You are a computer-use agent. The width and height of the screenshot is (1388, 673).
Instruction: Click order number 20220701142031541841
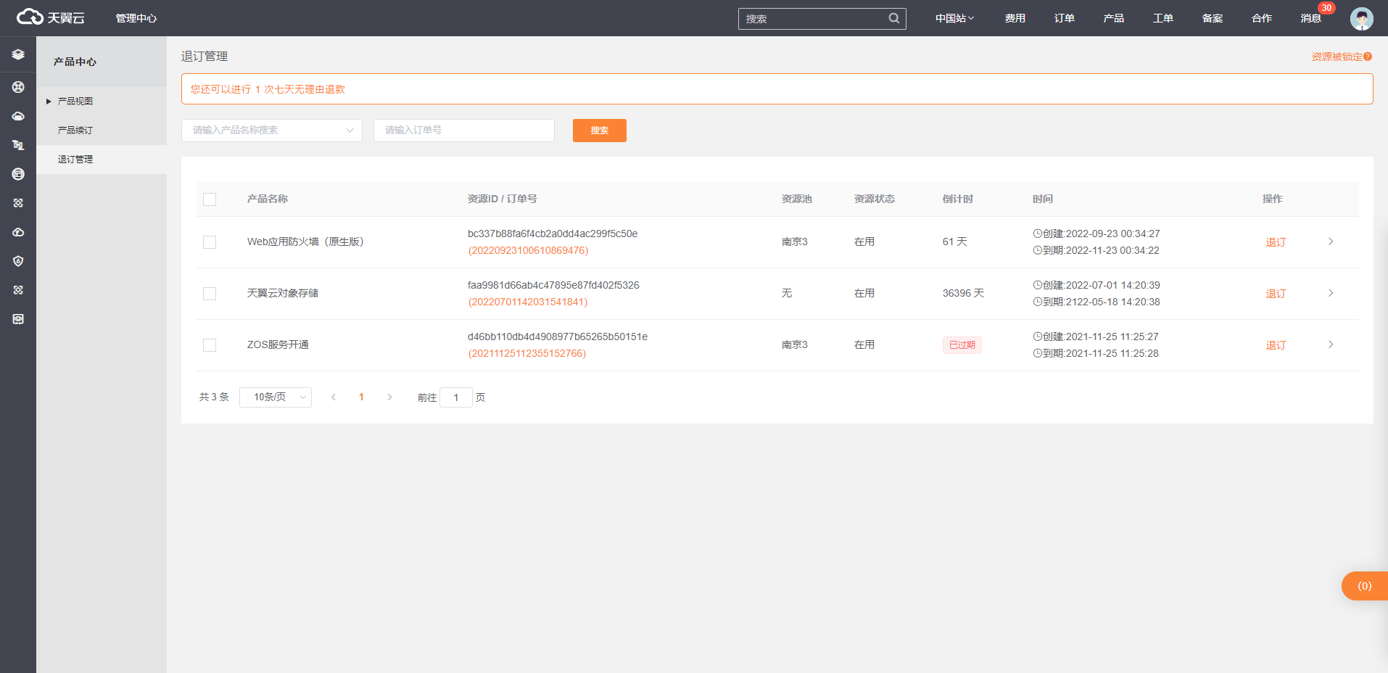click(528, 302)
